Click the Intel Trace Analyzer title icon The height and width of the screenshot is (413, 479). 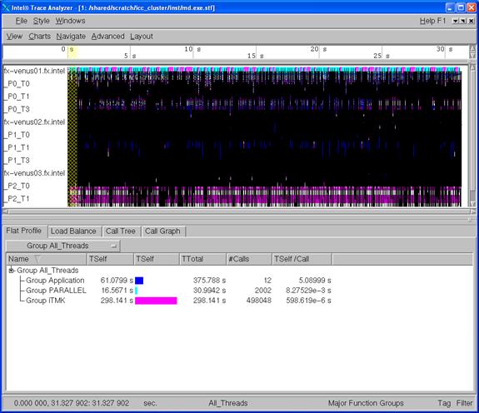(x=6, y=7)
